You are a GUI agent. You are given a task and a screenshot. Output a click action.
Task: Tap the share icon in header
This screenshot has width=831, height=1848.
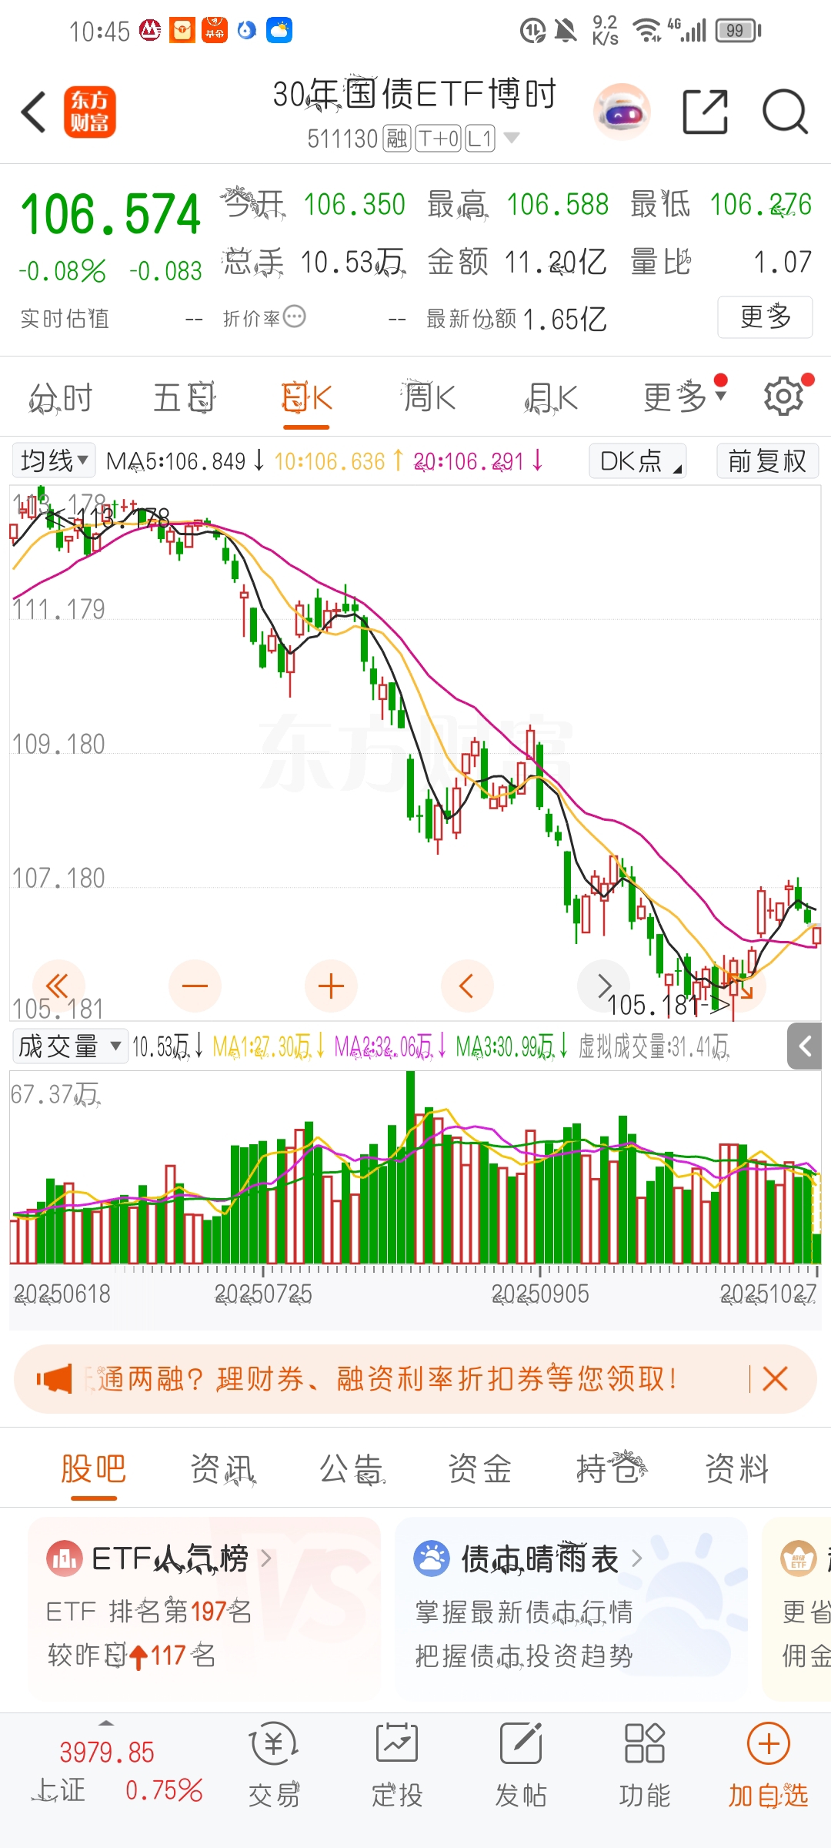pos(706,112)
